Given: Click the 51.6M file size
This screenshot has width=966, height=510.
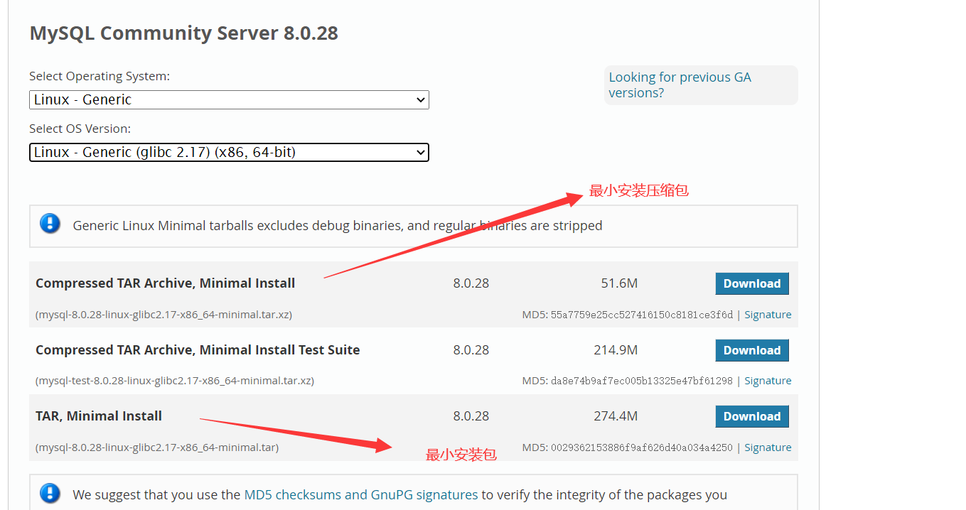Looking at the screenshot, I should [619, 283].
